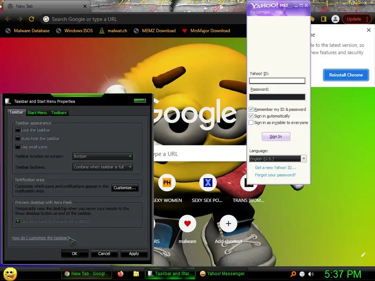Close the Chrome update popup
Image resolution: width=375 pixels, height=281 pixels.
click(x=368, y=30)
